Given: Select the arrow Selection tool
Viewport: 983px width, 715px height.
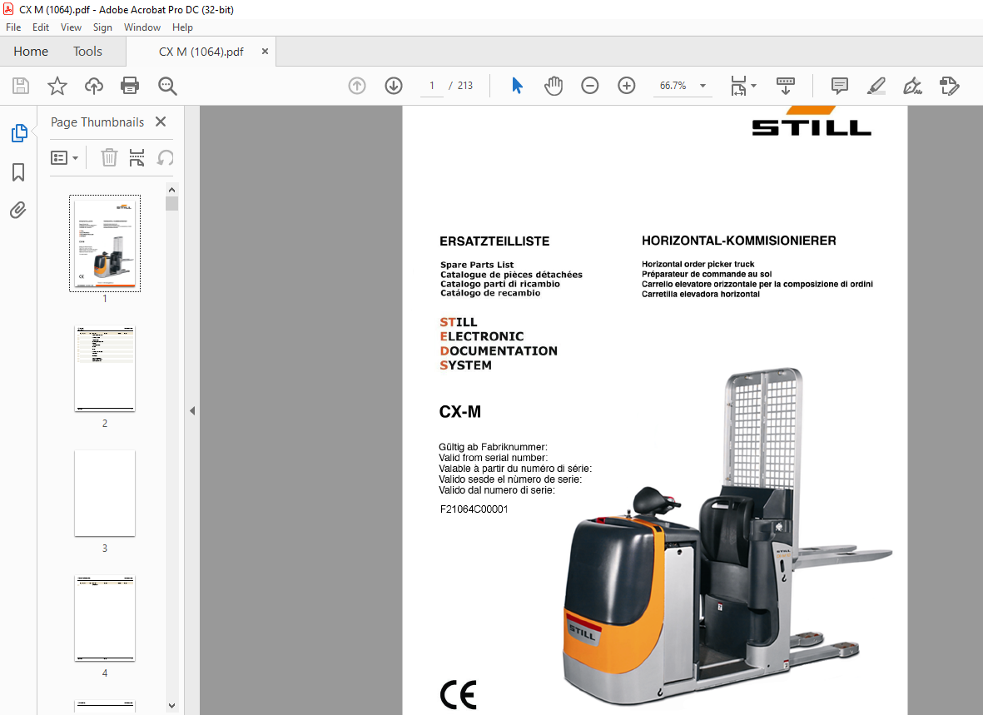Looking at the screenshot, I should [x=517, y=85].
